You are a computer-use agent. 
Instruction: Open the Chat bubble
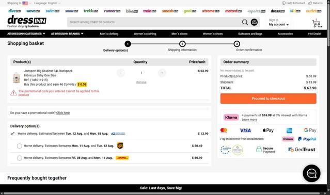[x=311, y=173]
